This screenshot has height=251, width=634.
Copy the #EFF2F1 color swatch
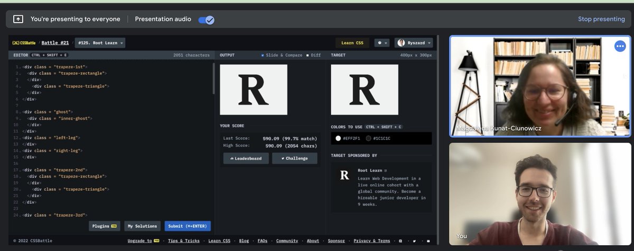tap(339, 138)
